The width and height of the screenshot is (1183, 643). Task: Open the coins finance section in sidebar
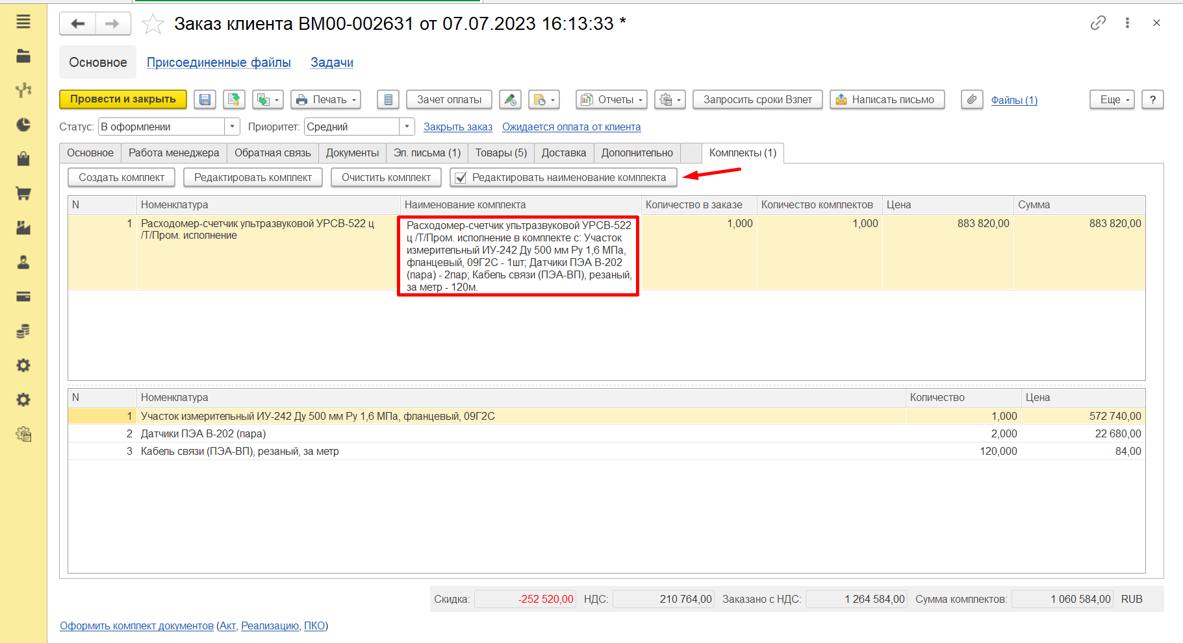click(x=23, y=331)
